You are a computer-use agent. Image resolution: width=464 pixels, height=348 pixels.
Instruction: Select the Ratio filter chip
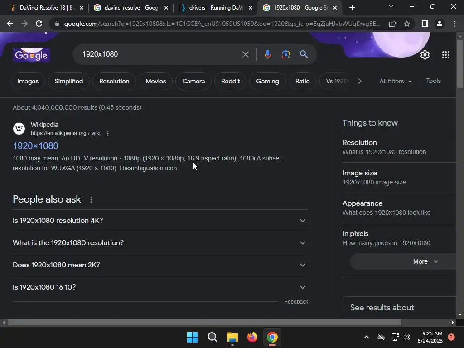click(302, 82)
